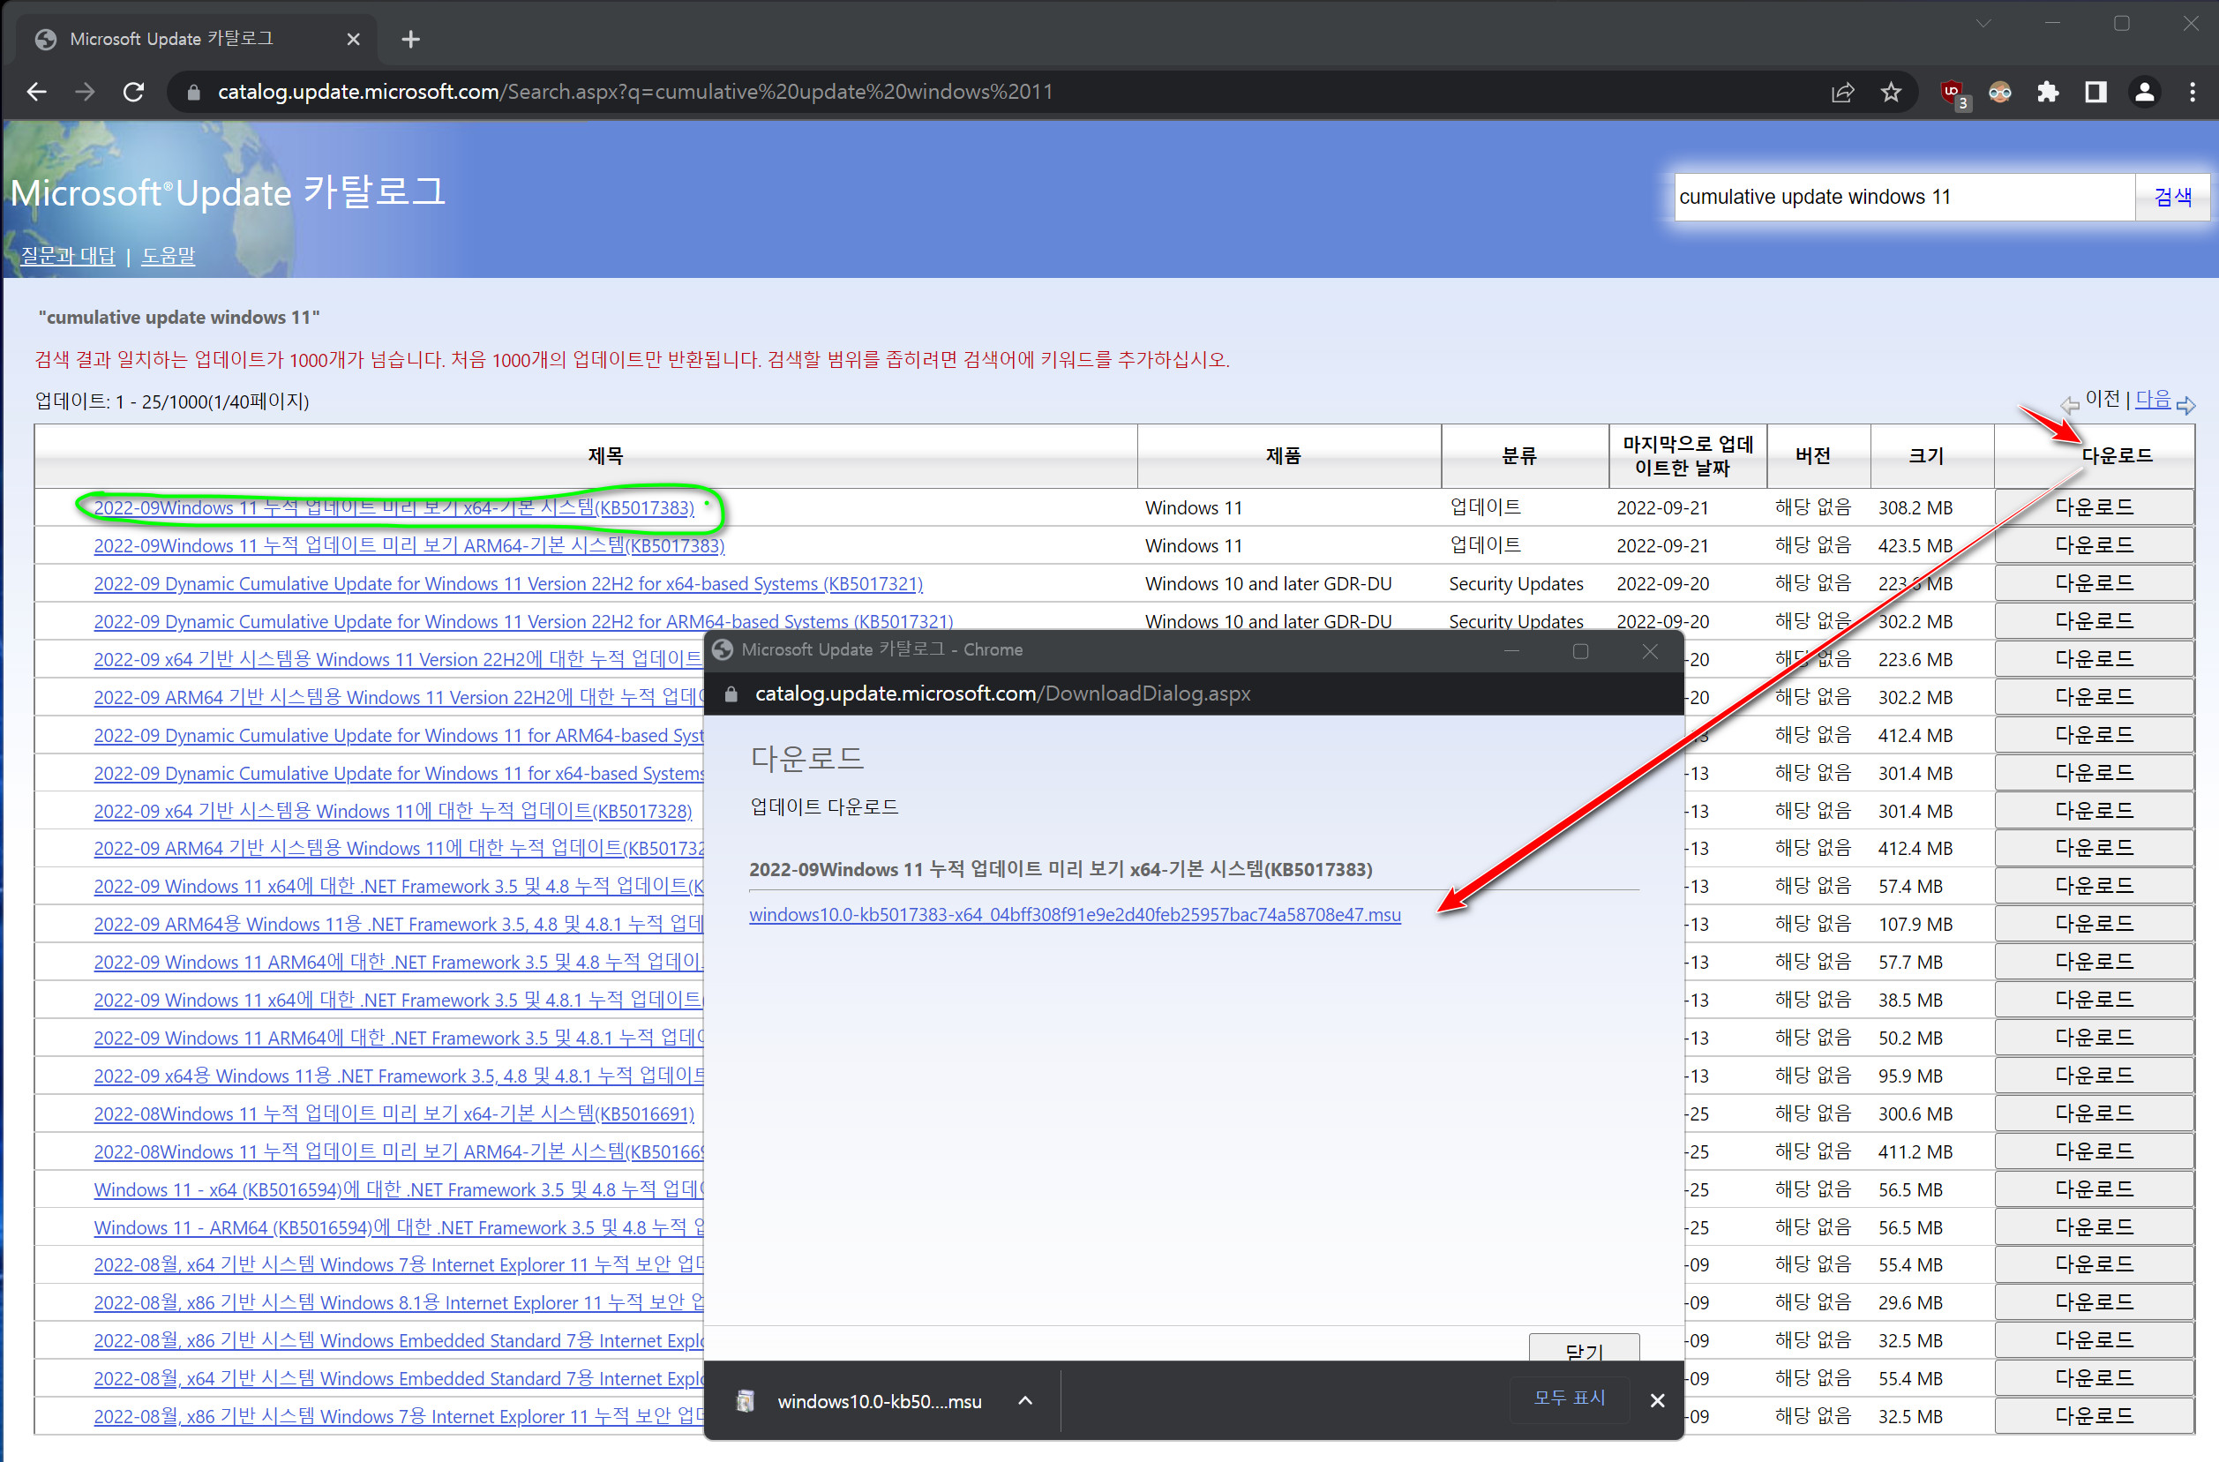Download the kb5017383-x64 .msu file link
Screen dimensions: 2219x1462
[x=1074, y=915]
